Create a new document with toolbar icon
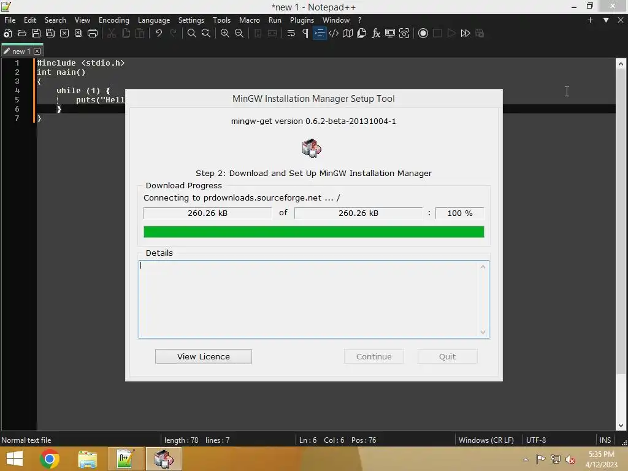The width and height of the screenshot is (628, 471). pos(7,33)
